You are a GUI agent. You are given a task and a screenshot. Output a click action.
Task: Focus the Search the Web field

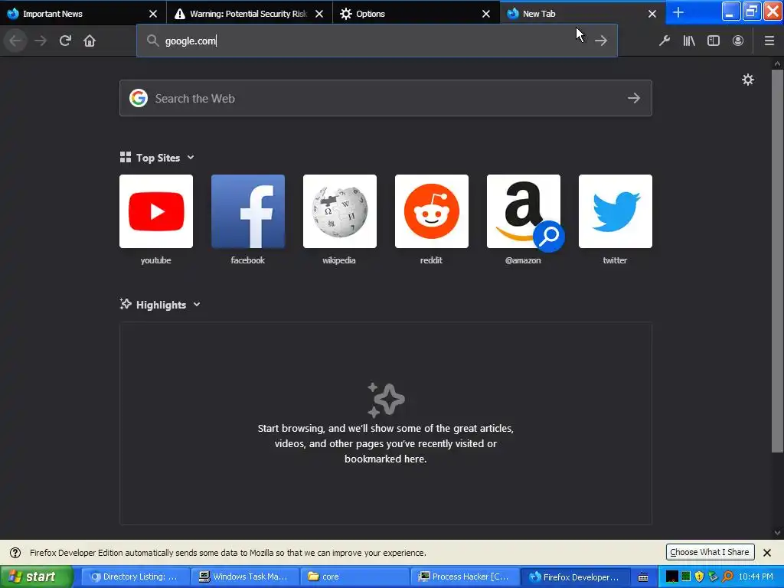[x=386, y=98]
